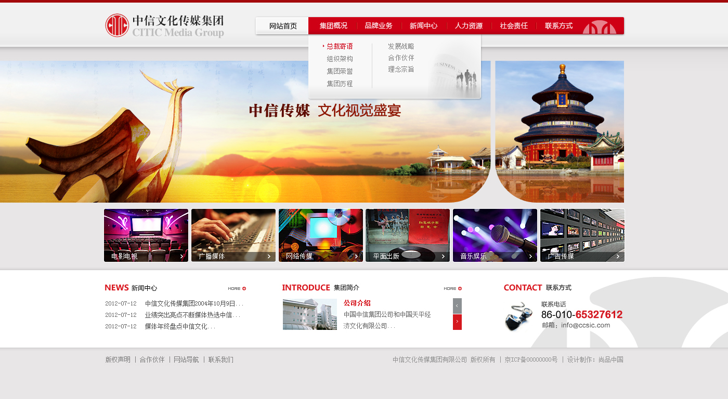Click the NEWS 新闻中心 section heading
This screenshot has height=399, width=728.
131,288
